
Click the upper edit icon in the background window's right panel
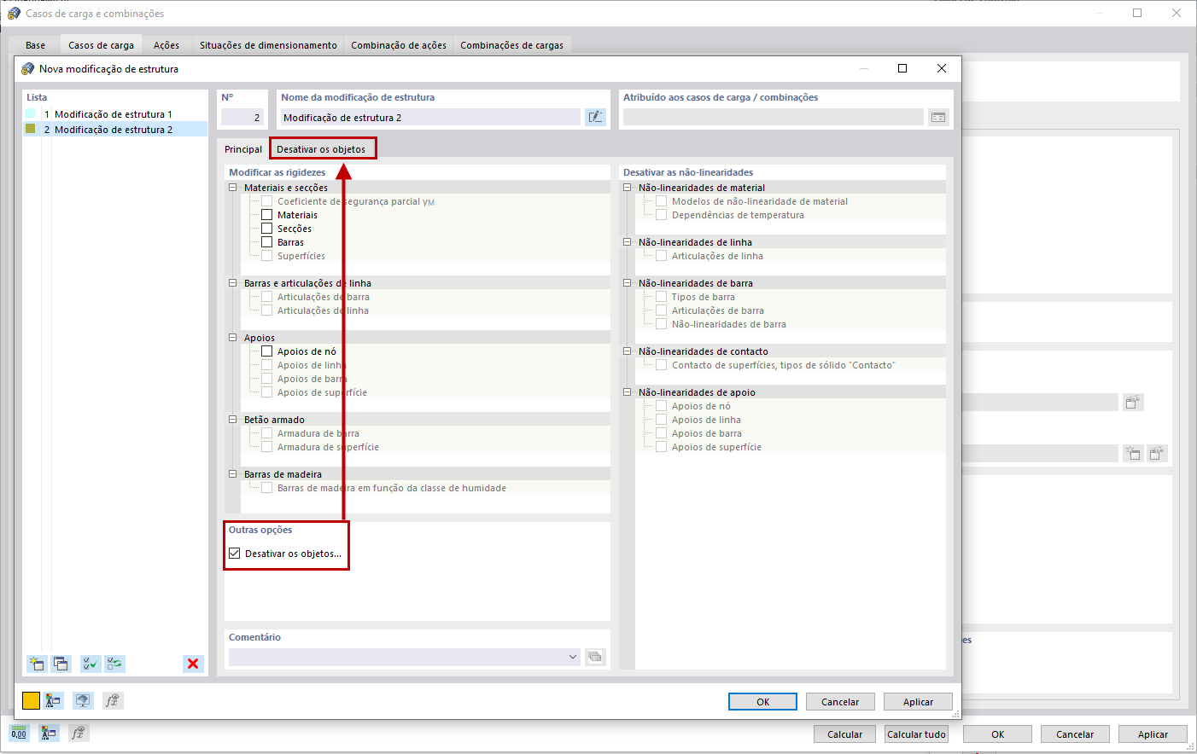point(1133,403)
